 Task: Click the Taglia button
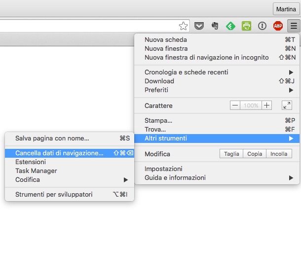[231, 154]
